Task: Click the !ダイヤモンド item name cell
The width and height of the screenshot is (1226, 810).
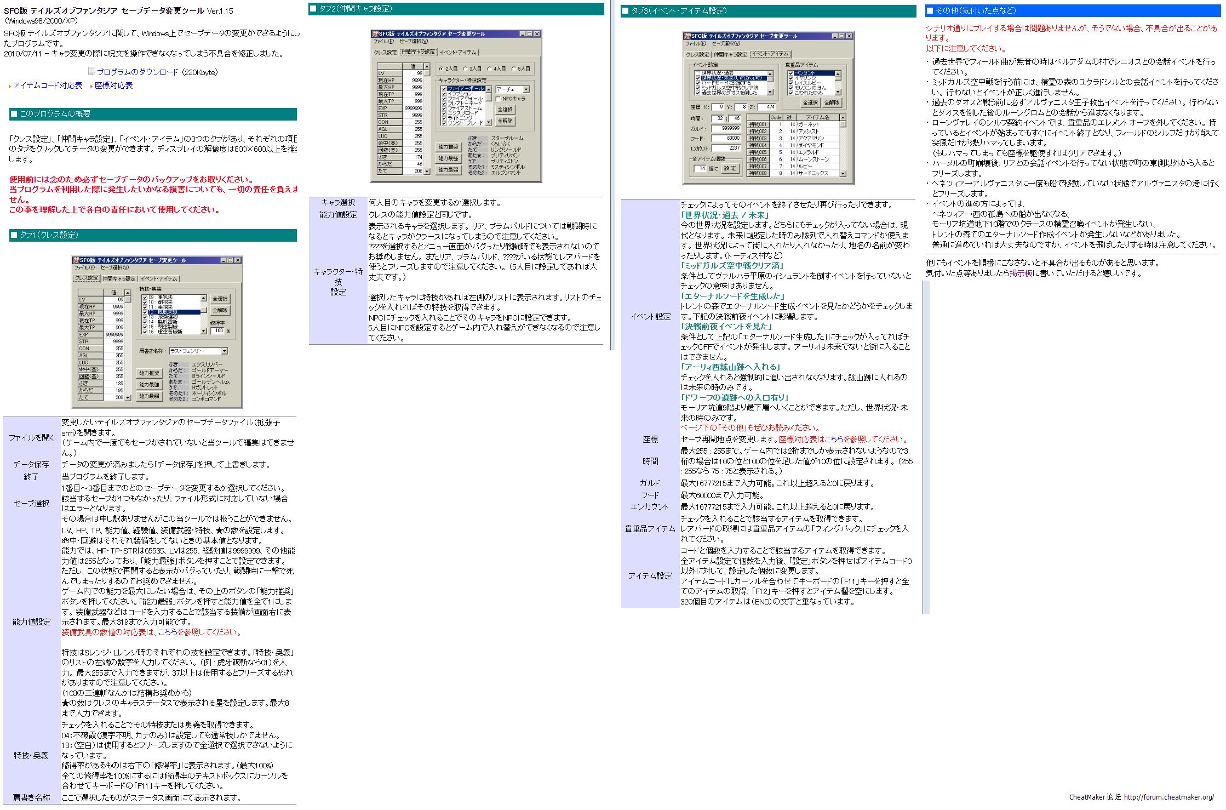Action: pos(818,145)
